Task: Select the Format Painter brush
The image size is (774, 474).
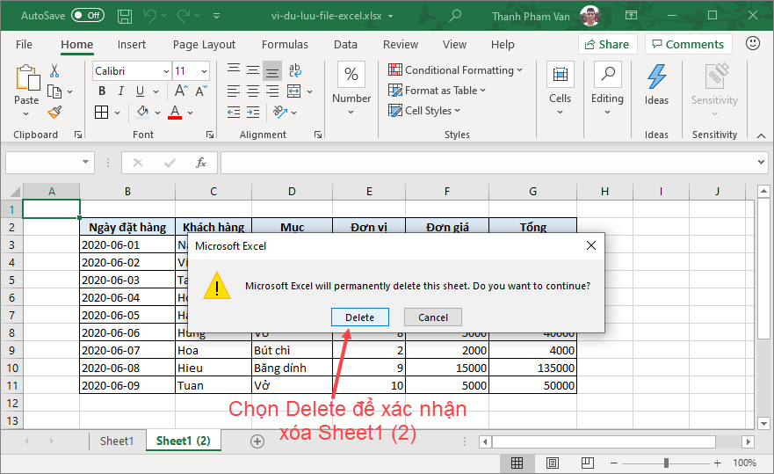Action: (54, 113)
